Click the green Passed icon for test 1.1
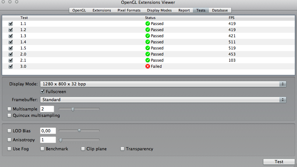This screenshot has width=297, height=167. [148, 23]
